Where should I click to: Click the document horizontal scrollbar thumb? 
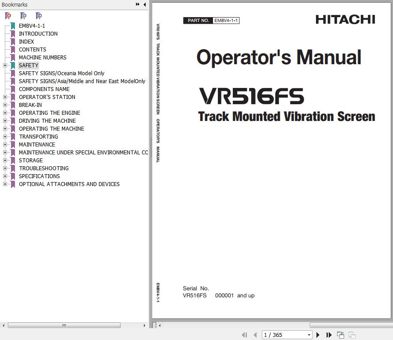point(351,325)
